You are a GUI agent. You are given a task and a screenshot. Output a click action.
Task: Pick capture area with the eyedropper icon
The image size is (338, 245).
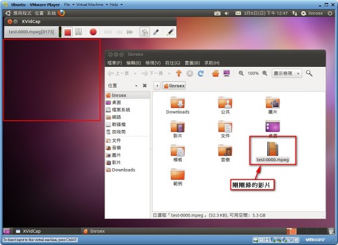(x=156, y=32)
